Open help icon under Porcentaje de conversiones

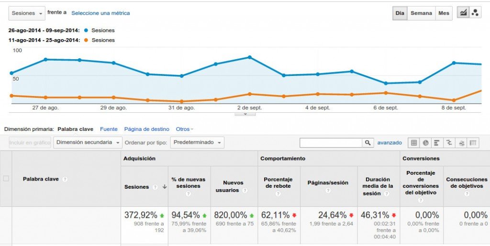point(421,200)
